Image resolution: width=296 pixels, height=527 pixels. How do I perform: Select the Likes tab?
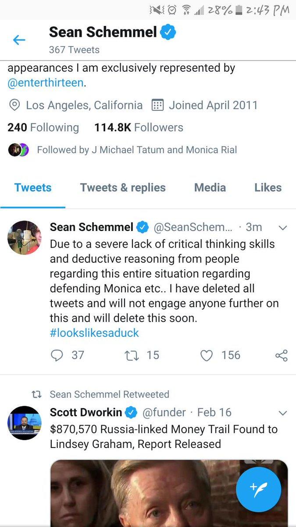tap(268, 188)
